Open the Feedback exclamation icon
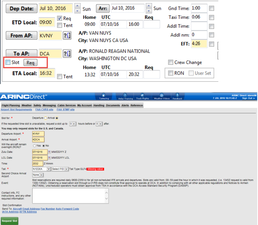258x225 pixels. click(x=177, y=95)
